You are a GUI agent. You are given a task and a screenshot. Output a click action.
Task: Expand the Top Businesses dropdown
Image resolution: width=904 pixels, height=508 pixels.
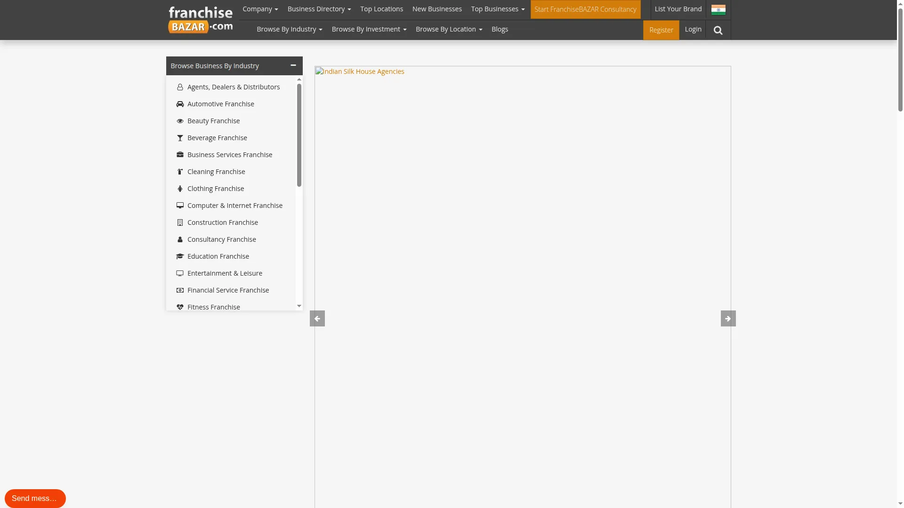[x=498, y=9]
